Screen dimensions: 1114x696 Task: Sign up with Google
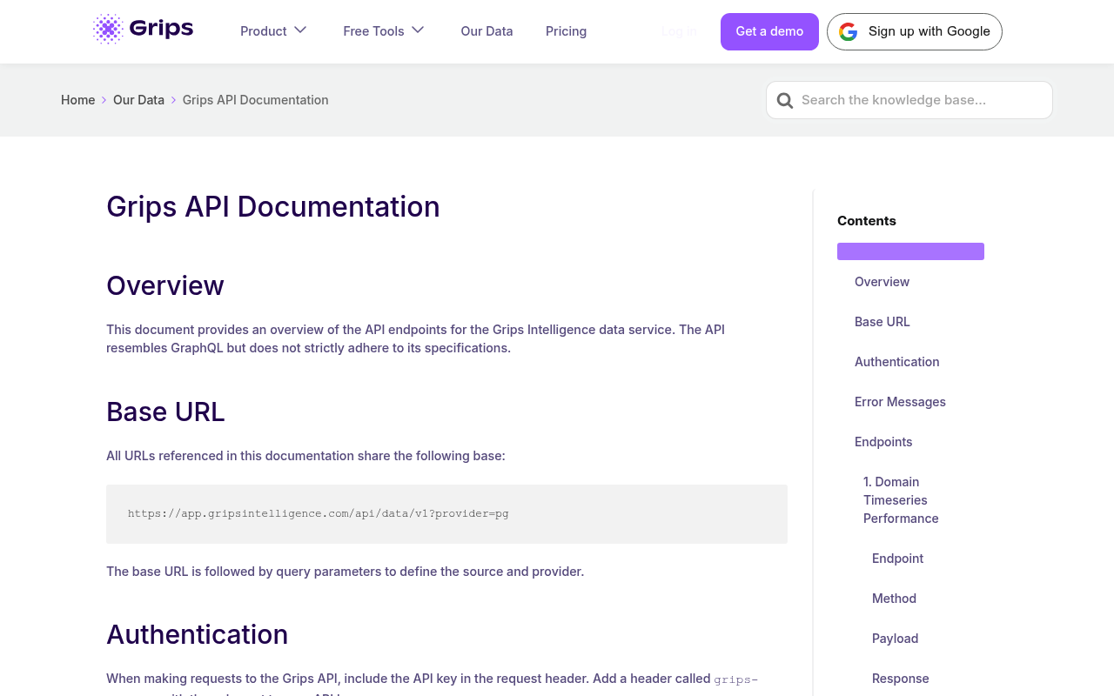915,31
